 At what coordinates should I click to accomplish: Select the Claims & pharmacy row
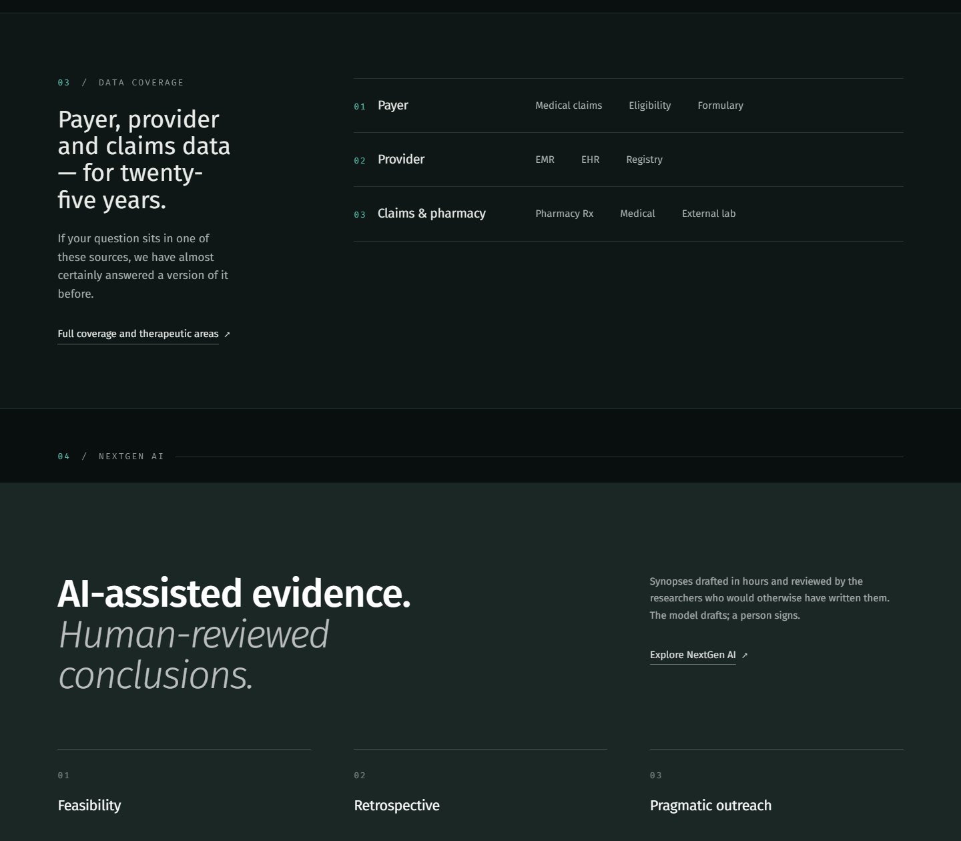(629, 214)
